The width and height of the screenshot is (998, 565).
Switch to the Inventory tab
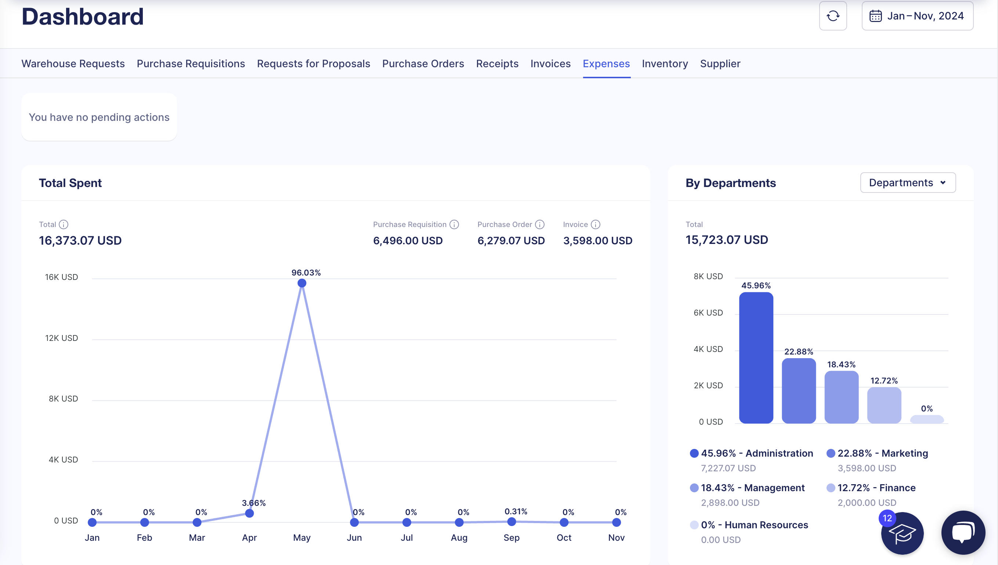click(665, 63)
